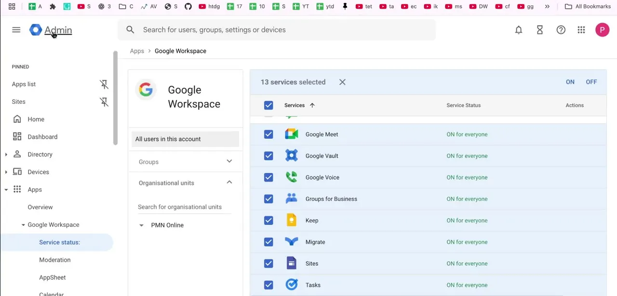The height and width of the screenshot is (296, 617).
Task: Click the Google Admin logo icon
Action: click(x=36, y=30)
